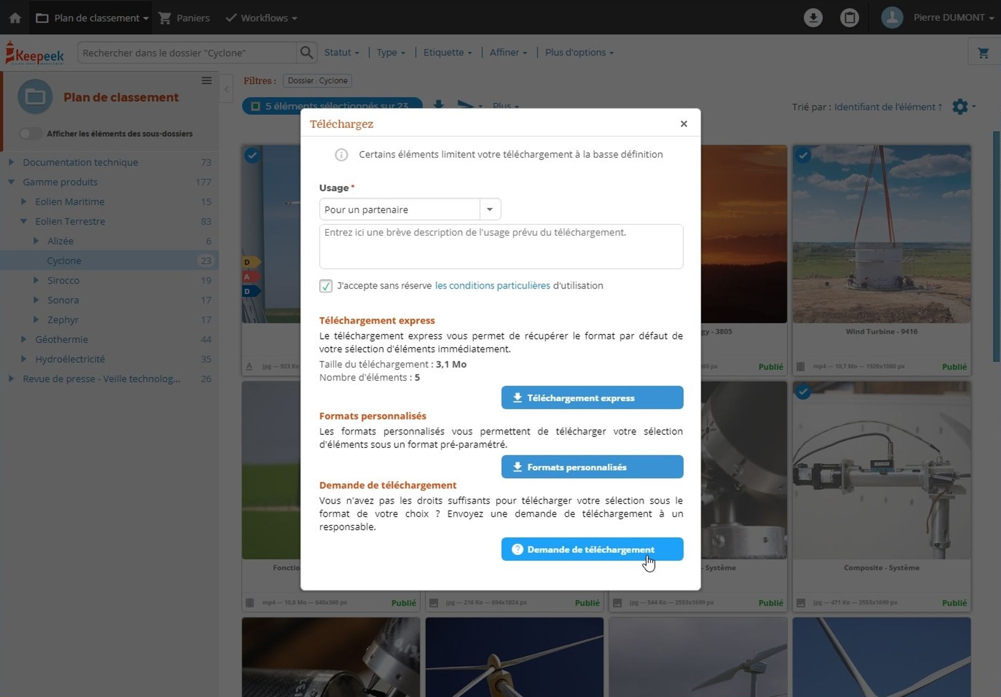
Task: Expand Documentation technique folder
Action: [11, 162]
